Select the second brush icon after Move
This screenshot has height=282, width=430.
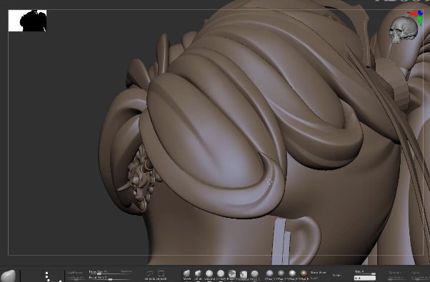(198, 274)
